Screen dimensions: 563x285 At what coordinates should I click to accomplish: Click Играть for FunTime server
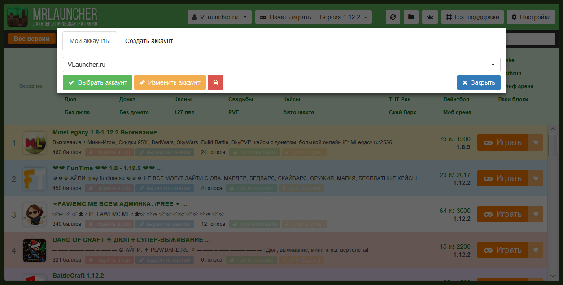click(x=503, y=178)
